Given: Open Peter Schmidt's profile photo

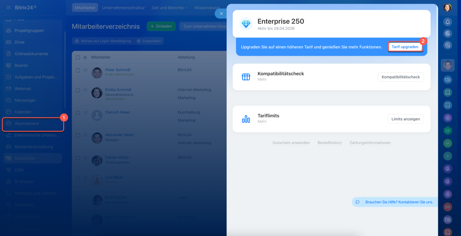Looking at the screenshot, I should pos(97,73).
